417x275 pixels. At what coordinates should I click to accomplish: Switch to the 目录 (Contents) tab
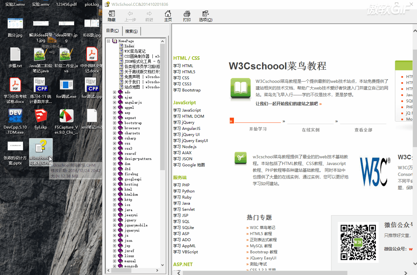[x=113, y=31]
